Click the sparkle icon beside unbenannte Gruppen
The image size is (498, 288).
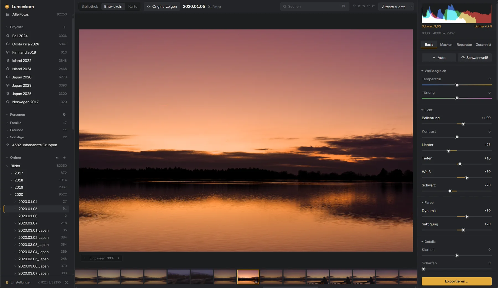click(8, 145)
